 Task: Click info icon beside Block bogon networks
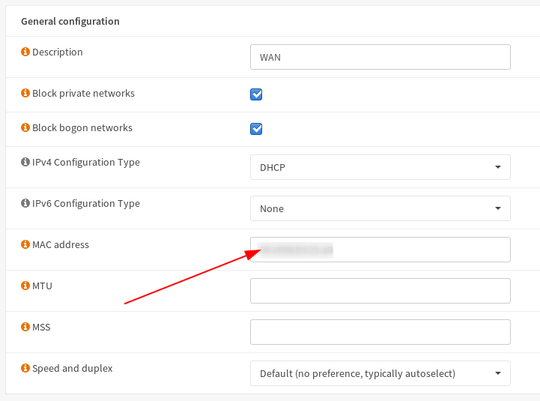(25, 128)
